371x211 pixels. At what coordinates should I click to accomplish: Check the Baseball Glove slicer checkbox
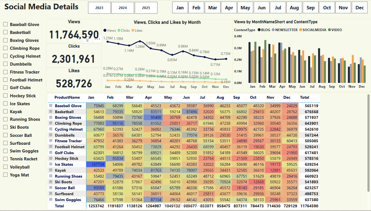pyautogui.click(x=5, y=24)
